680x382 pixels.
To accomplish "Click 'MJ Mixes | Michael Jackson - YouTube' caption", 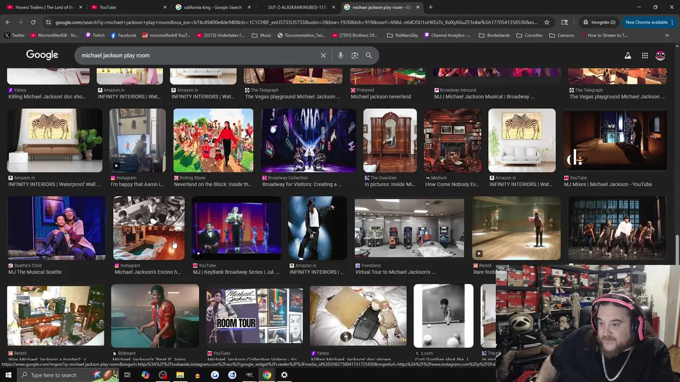I will coord(608,184).
